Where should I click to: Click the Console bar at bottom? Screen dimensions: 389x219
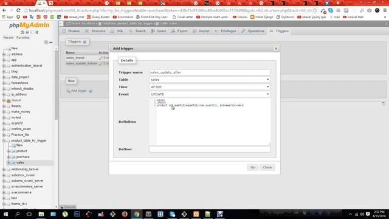click(68, 207)
